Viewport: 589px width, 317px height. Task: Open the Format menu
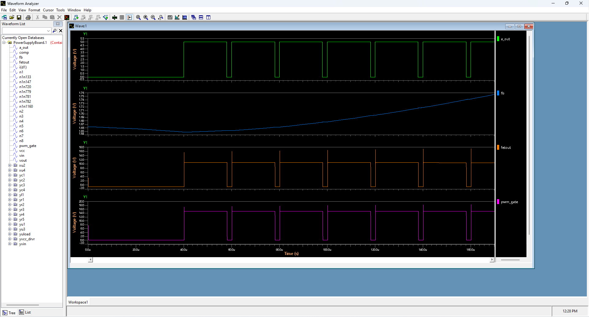pos(34,10)
